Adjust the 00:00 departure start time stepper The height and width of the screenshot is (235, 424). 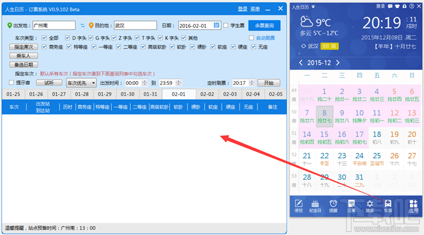coord(145,83)
